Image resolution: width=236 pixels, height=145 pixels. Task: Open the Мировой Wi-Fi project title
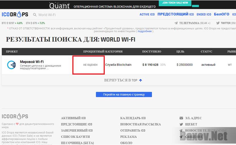pyautogui.click(x=32, y=62)
